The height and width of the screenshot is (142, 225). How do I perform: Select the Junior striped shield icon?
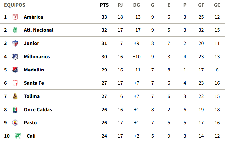15,43
